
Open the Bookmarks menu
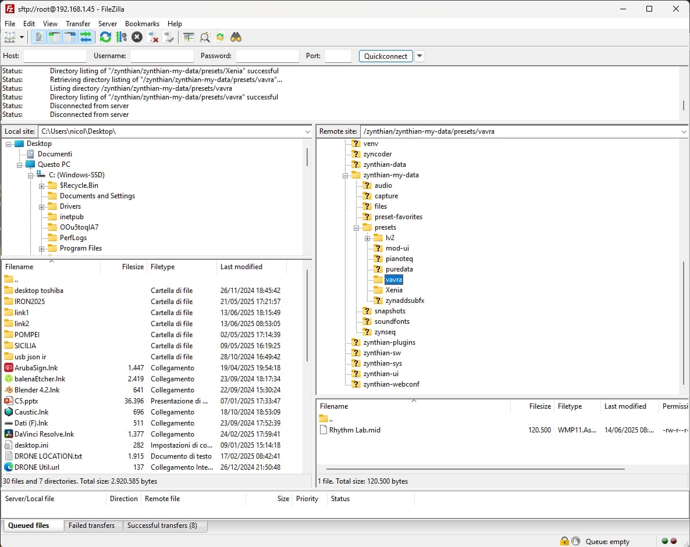click(142, 24)
